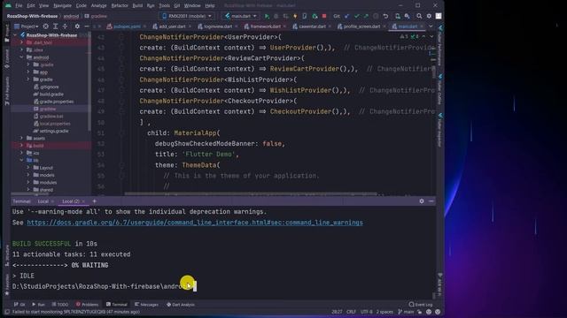Hide the Project panel with minus icon

(87, 26)
